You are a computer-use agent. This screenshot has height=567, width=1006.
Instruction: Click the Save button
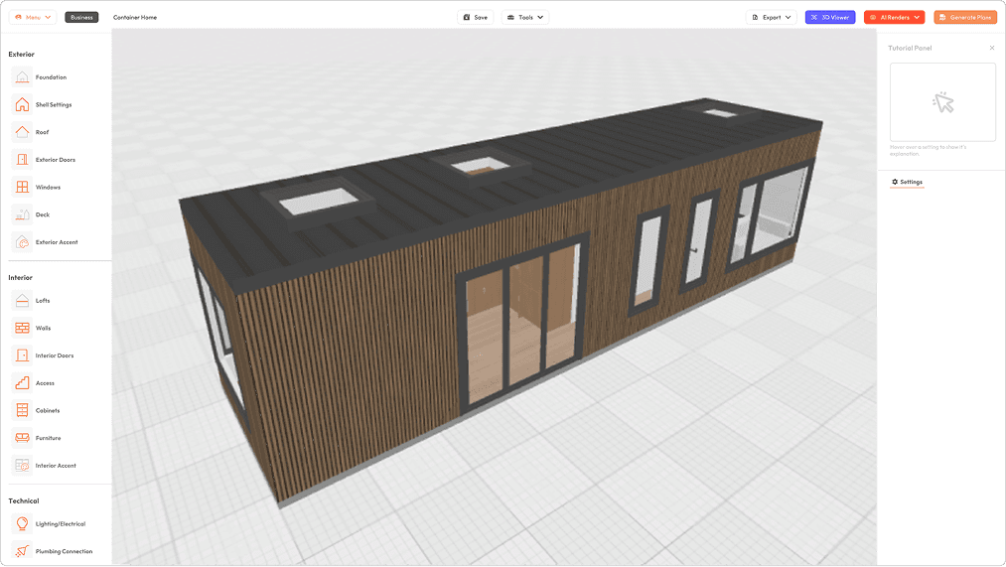coord(476,17)
